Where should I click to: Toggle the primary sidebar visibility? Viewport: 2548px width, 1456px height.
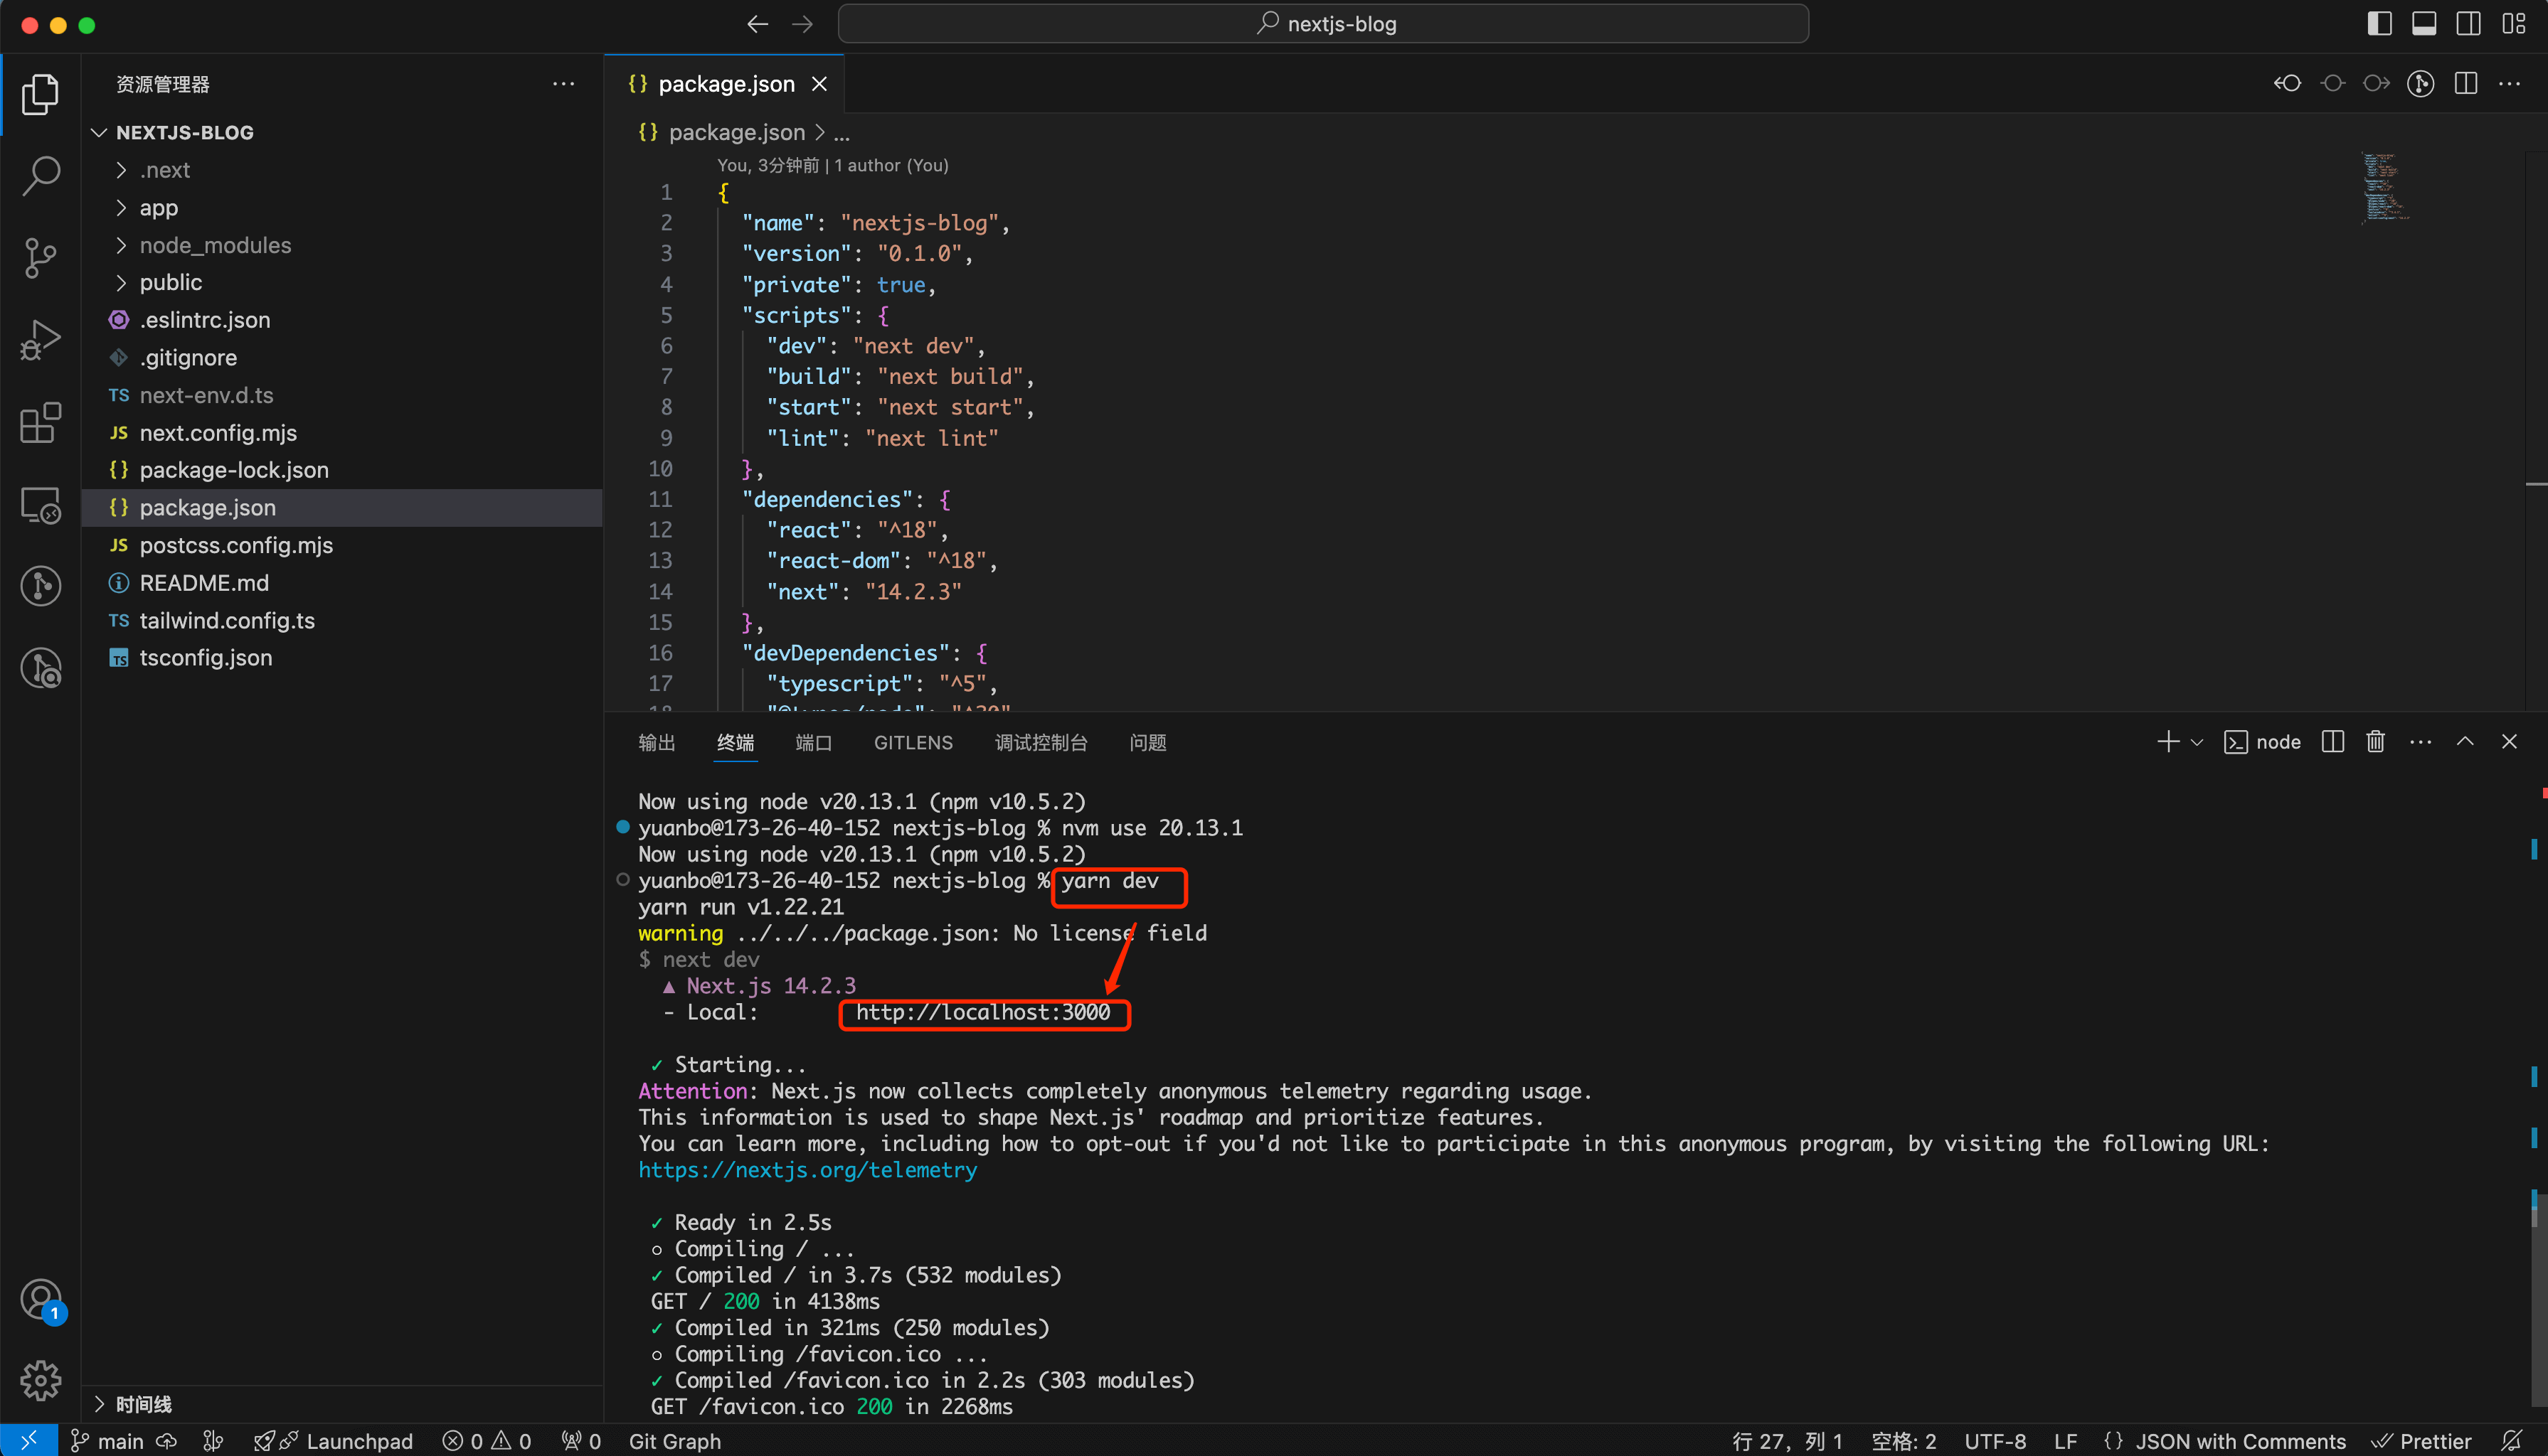pos(2379,24)
